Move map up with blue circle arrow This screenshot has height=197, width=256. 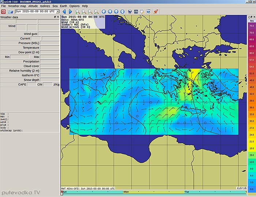pyautogui.click(x=116, y=12)
